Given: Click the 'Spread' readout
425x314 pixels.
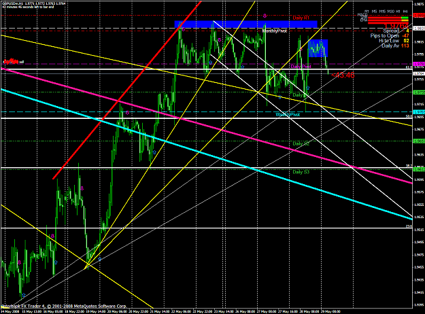Looking at the screenshot, I should (396, 31).
